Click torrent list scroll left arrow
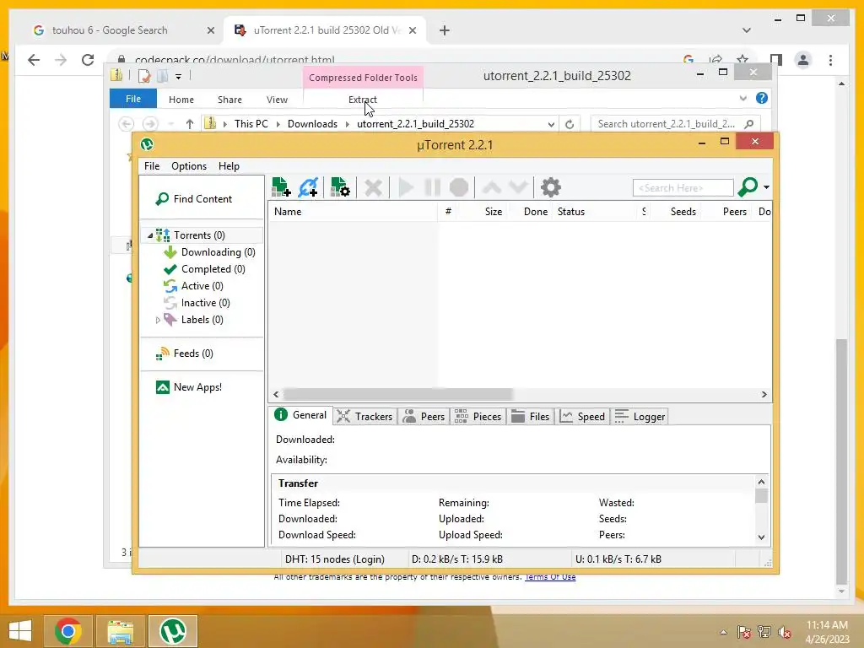 [276, 395]
